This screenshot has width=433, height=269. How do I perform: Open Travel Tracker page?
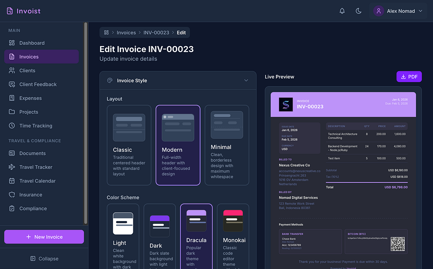point(41,167)
